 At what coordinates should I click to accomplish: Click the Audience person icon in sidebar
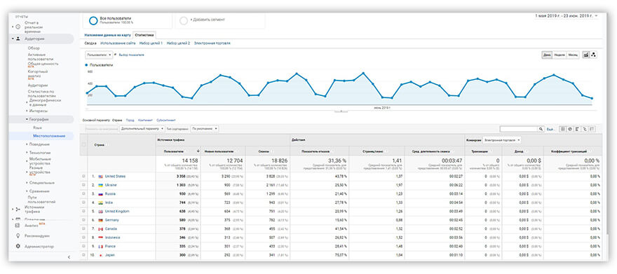[x=18, y=39]
